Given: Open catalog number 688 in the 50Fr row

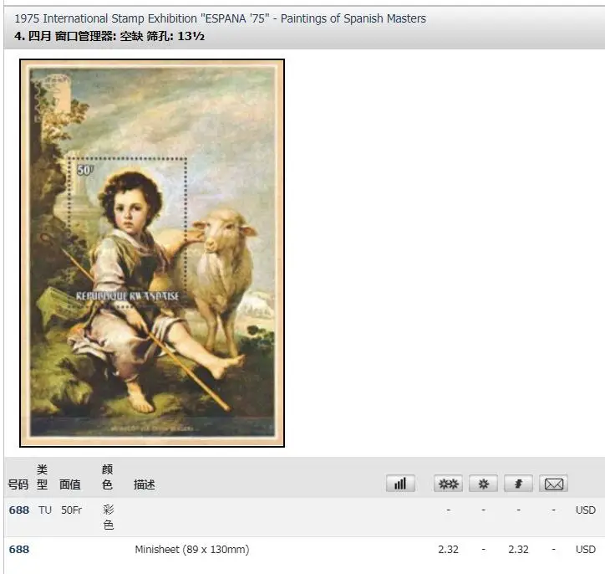Looking at the screenshot, I should [19, 510].
